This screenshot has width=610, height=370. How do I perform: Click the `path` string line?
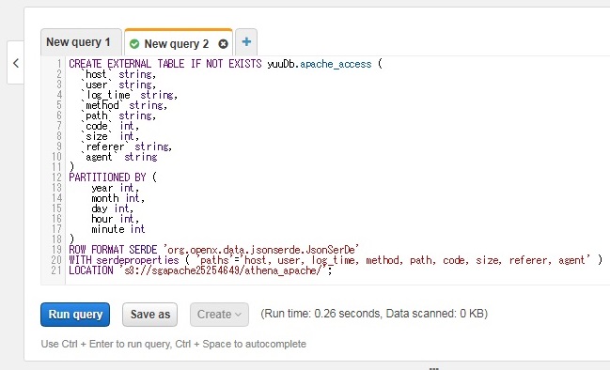118,116
